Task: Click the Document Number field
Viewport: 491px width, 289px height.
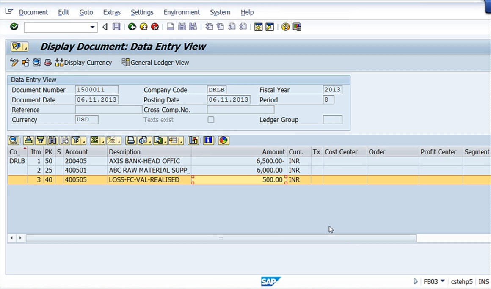Action: (97, 90)
